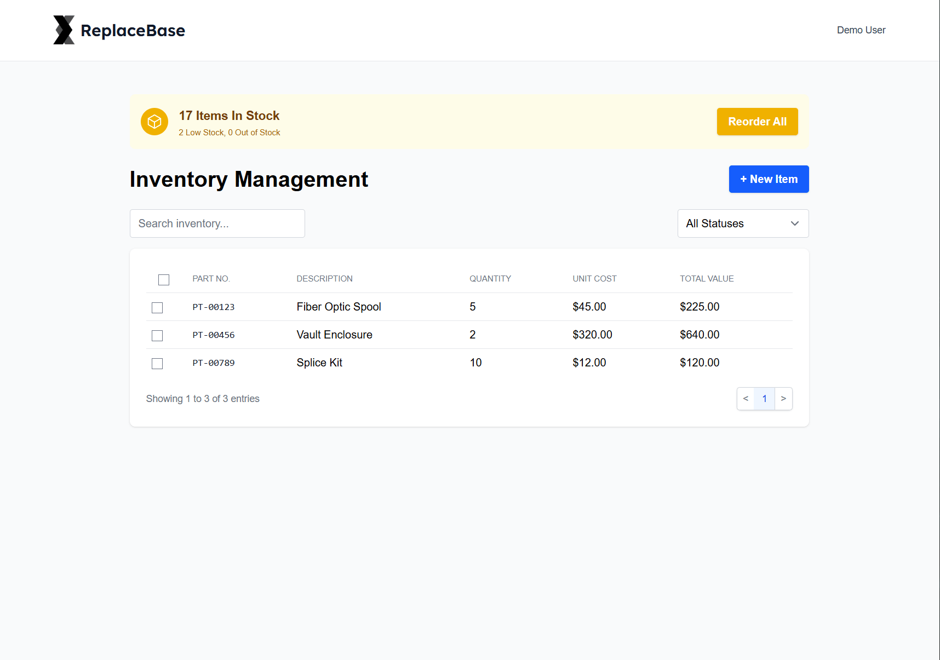The image size is (940, 660).
Task: Click the dropdown chevron on All Statuses
Action: coord(794,223)
